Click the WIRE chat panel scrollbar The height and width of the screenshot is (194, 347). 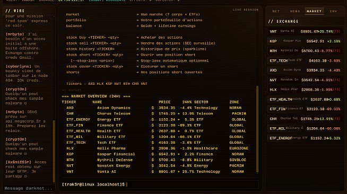[x=54, y=151]
